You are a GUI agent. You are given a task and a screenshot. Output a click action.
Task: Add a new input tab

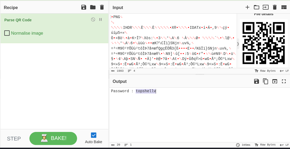click(247, 7)
